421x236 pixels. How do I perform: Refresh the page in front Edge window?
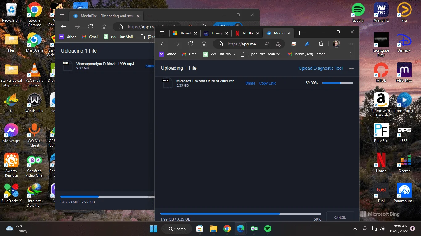(x=190, y=44)
